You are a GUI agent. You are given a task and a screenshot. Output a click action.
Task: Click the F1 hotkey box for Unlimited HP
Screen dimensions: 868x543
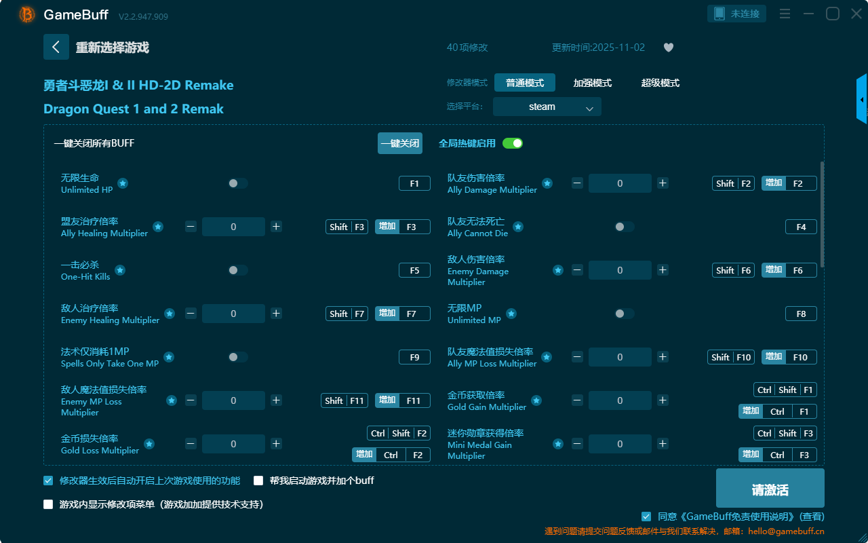tap(414, 183)
